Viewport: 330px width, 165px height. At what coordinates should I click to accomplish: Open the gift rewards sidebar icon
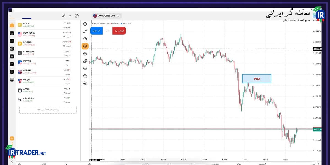(x=12, y=80)
